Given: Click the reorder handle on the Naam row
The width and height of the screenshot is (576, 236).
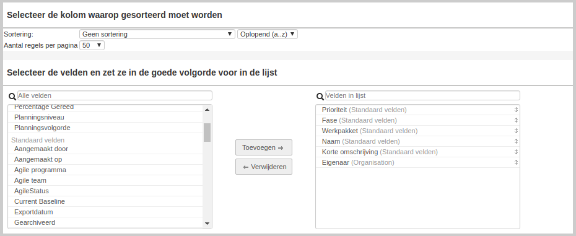Looking at the screenshot, I should [x=516, y=141].
